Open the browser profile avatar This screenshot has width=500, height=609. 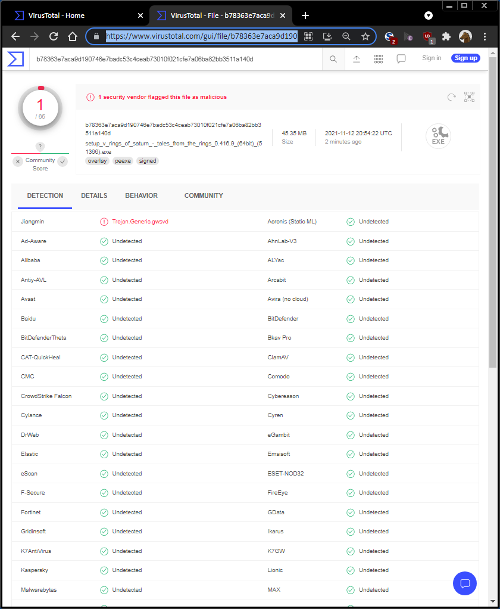point(465,36)
